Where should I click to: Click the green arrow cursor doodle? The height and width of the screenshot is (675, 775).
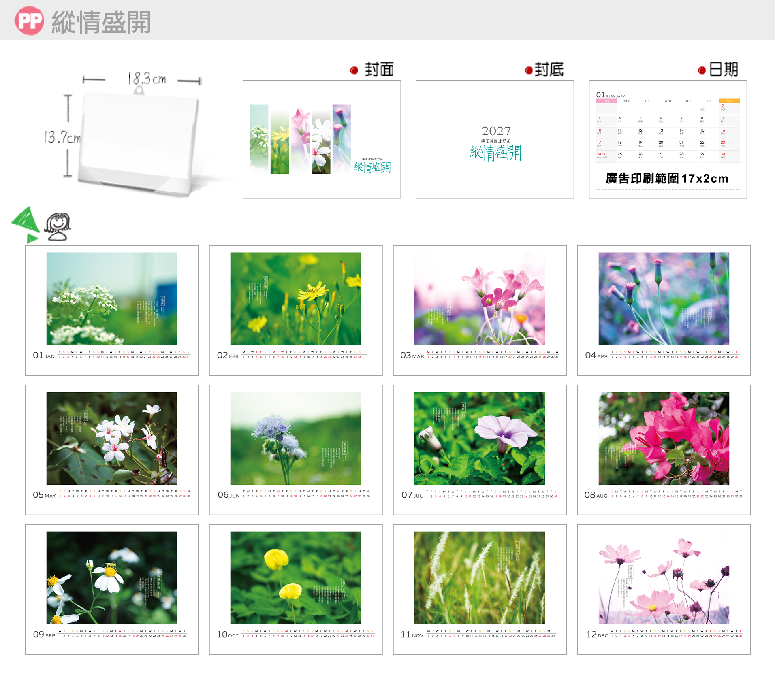(x=25, y=224)
